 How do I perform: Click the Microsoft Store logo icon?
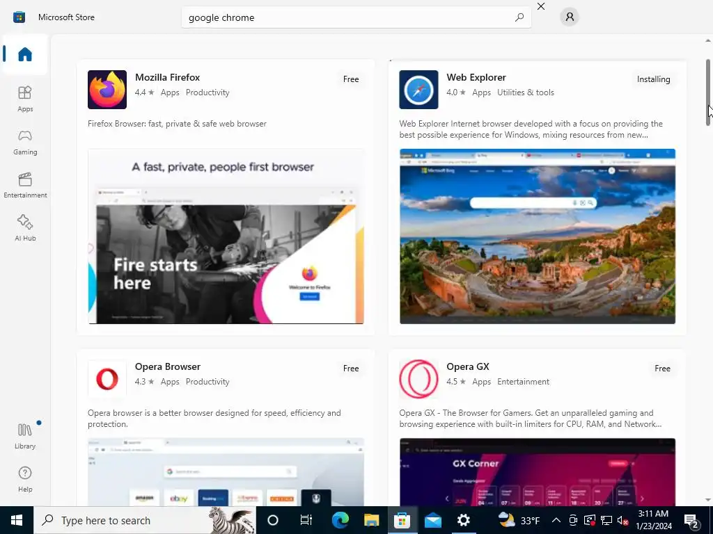coord(19,17)
